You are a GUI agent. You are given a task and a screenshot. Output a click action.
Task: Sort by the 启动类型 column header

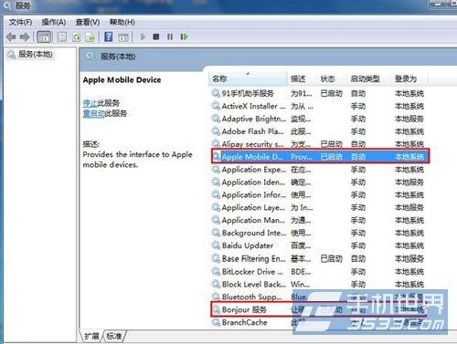[368, 78]
